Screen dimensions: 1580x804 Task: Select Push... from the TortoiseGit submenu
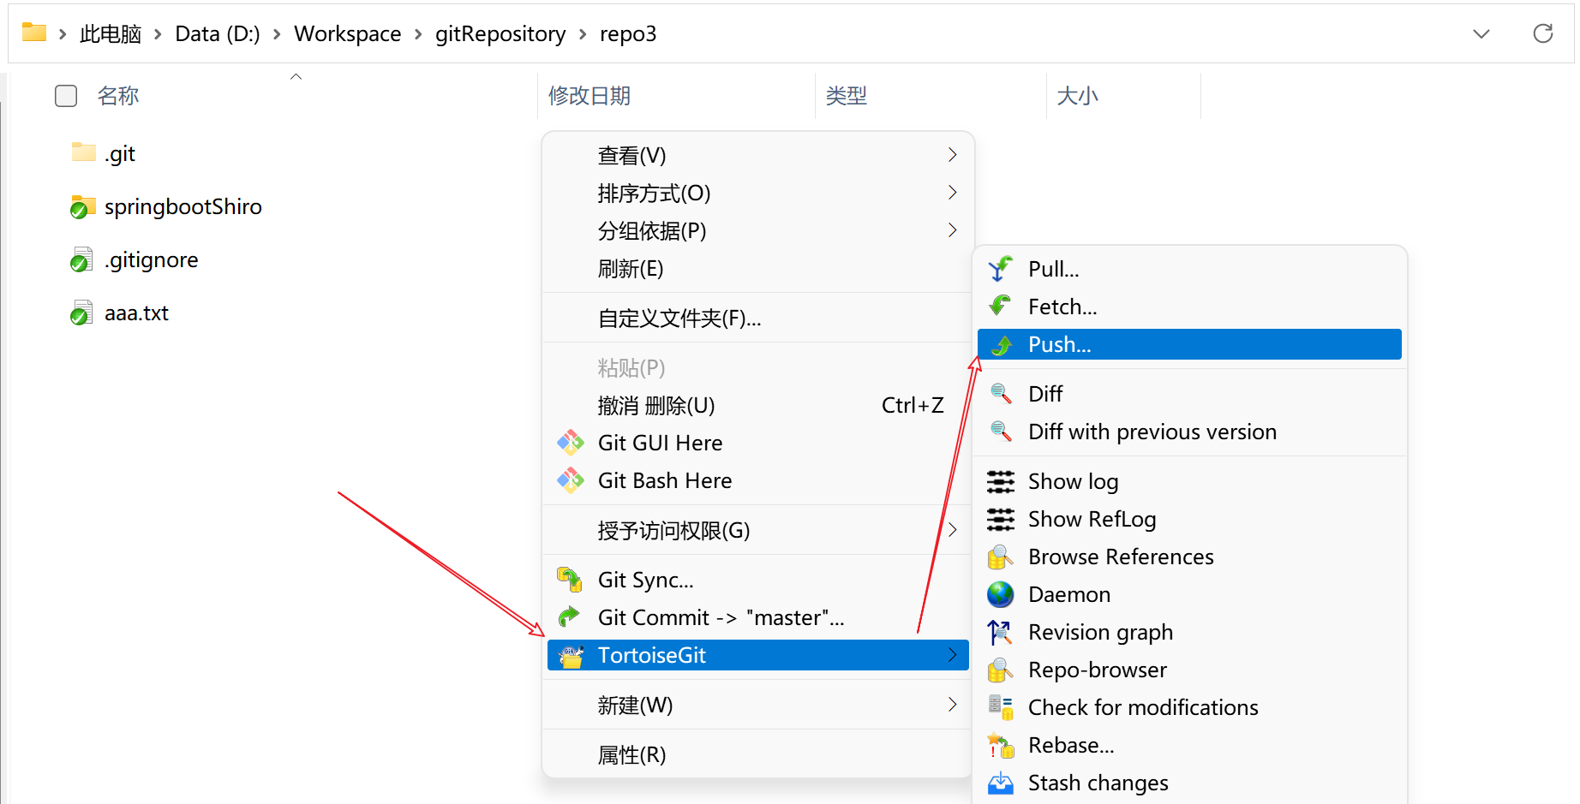[x=1060, y=344]
